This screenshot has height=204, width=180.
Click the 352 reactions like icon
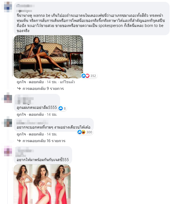[x=83, y=76]
